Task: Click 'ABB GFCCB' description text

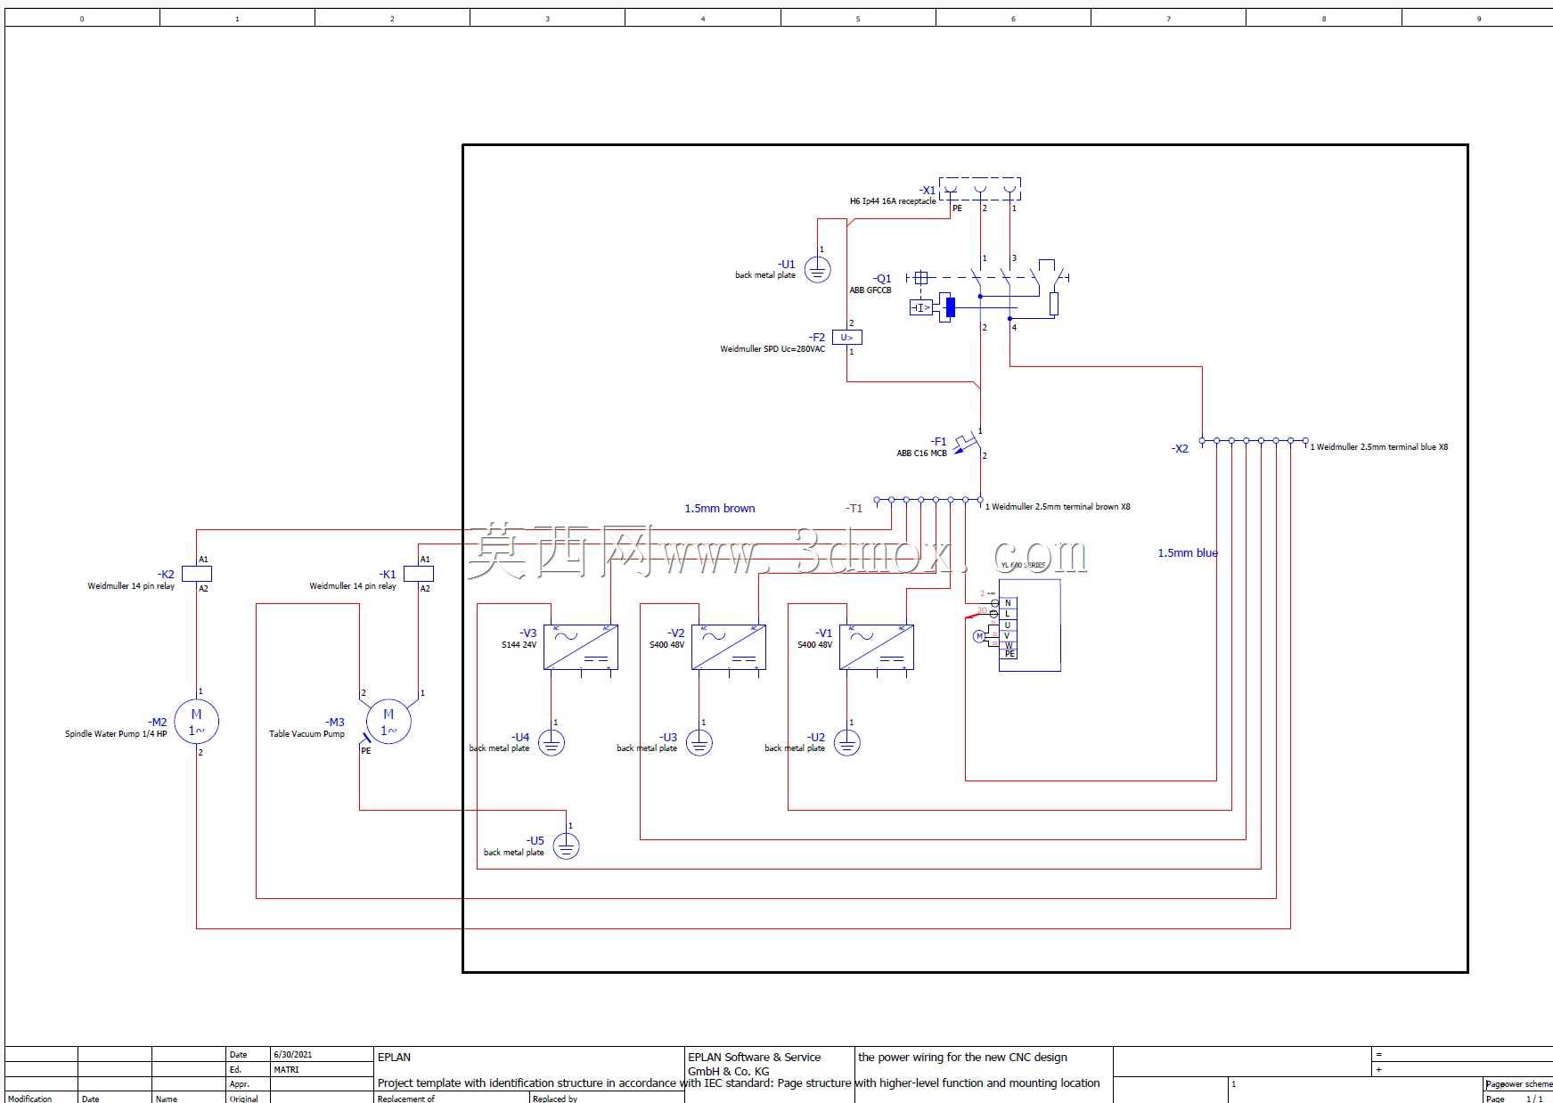Action: tap(870, 290)
